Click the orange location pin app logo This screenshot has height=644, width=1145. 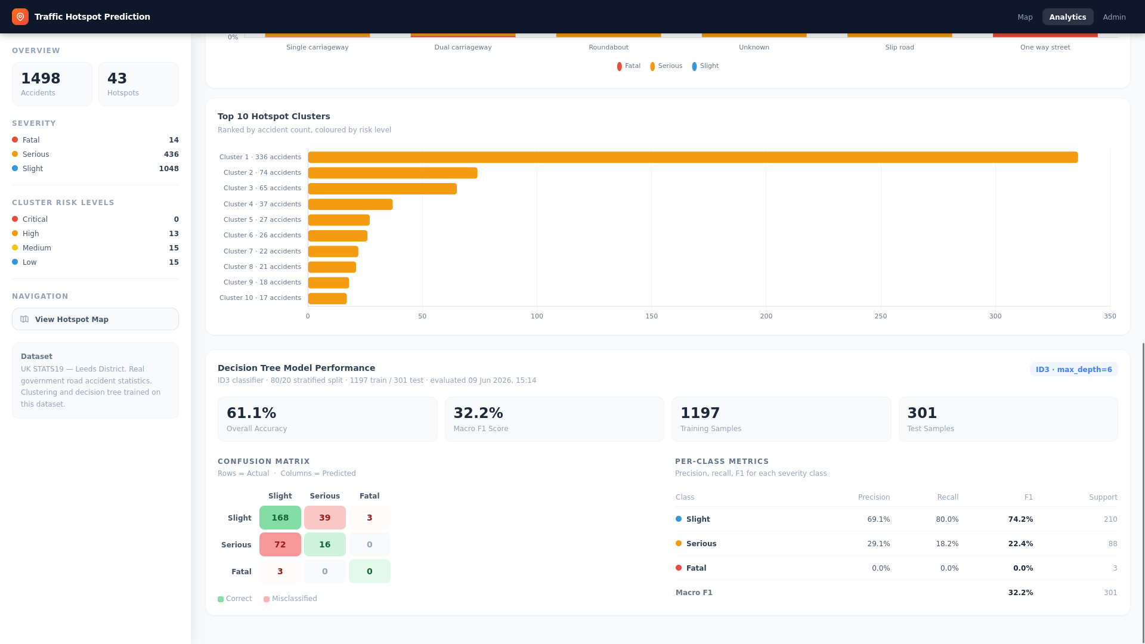tap(20, 17)
